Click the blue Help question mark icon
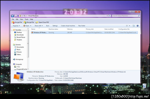 point(137,26)
